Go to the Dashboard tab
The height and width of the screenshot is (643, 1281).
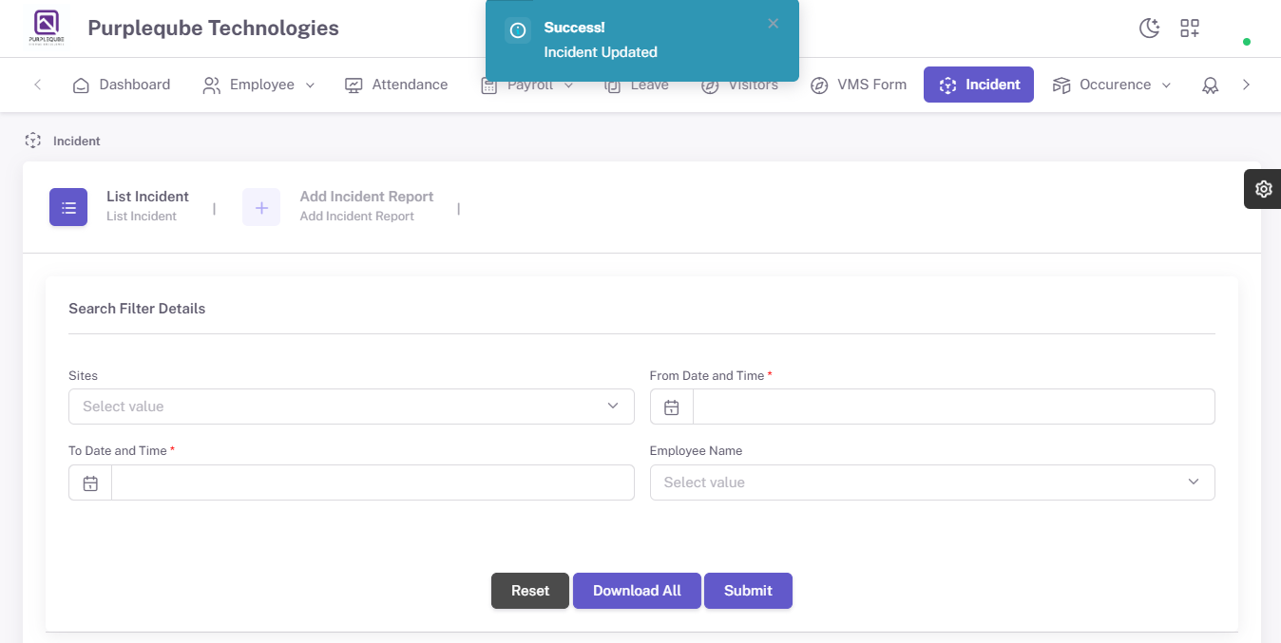(122, 85)
